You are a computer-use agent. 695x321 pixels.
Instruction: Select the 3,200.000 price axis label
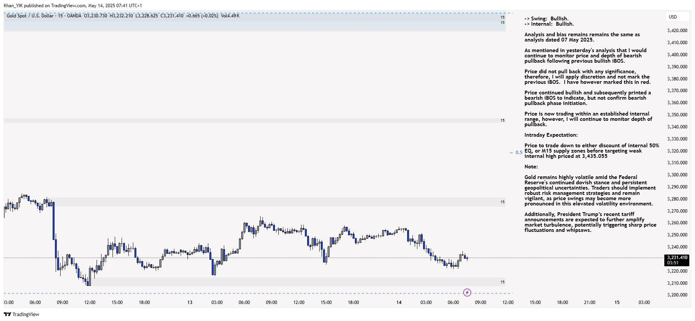pyautogui.click(x=677, y=295)
